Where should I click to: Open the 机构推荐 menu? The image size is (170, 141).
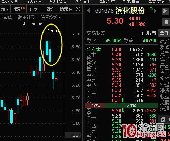pos(131,2)
